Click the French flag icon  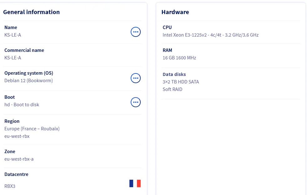[x=135, y=183]
